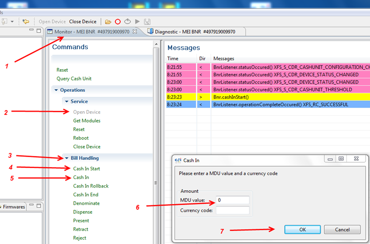Close the Monitor tab via its X icon
Viewport: 370px width, 244px height.
(x=134, y=32)
